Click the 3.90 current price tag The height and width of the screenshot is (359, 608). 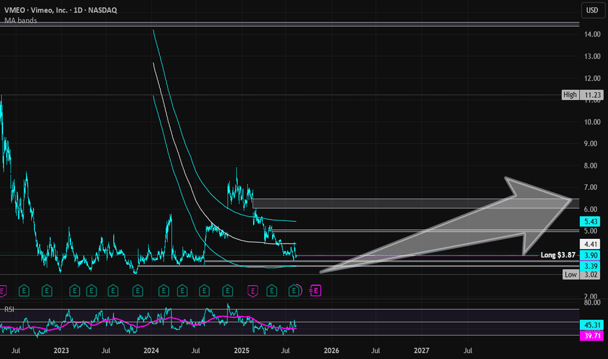(590, 255)
